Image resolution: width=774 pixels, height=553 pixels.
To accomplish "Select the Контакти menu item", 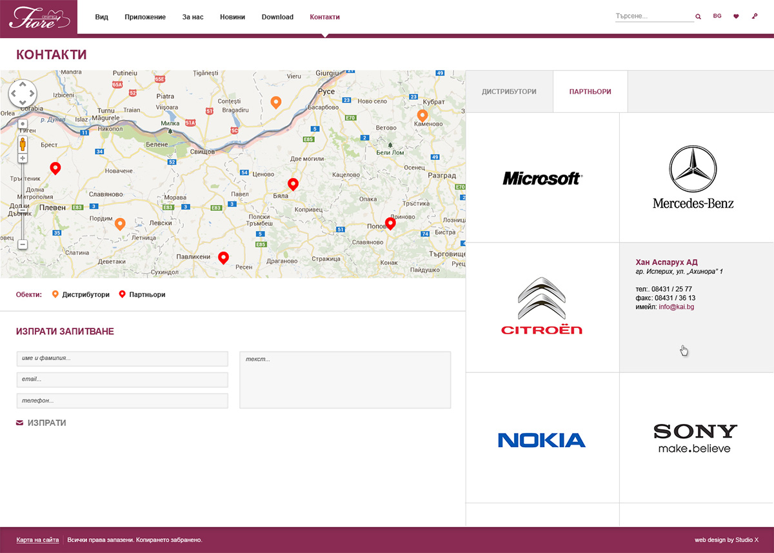I will (x=324, y=17).
